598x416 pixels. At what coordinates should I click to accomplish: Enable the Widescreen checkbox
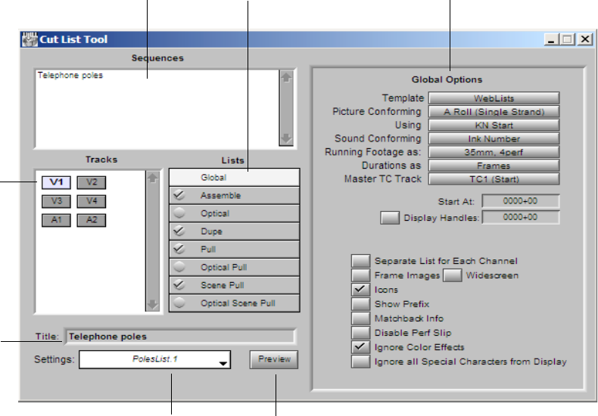(x=453, y=275)
